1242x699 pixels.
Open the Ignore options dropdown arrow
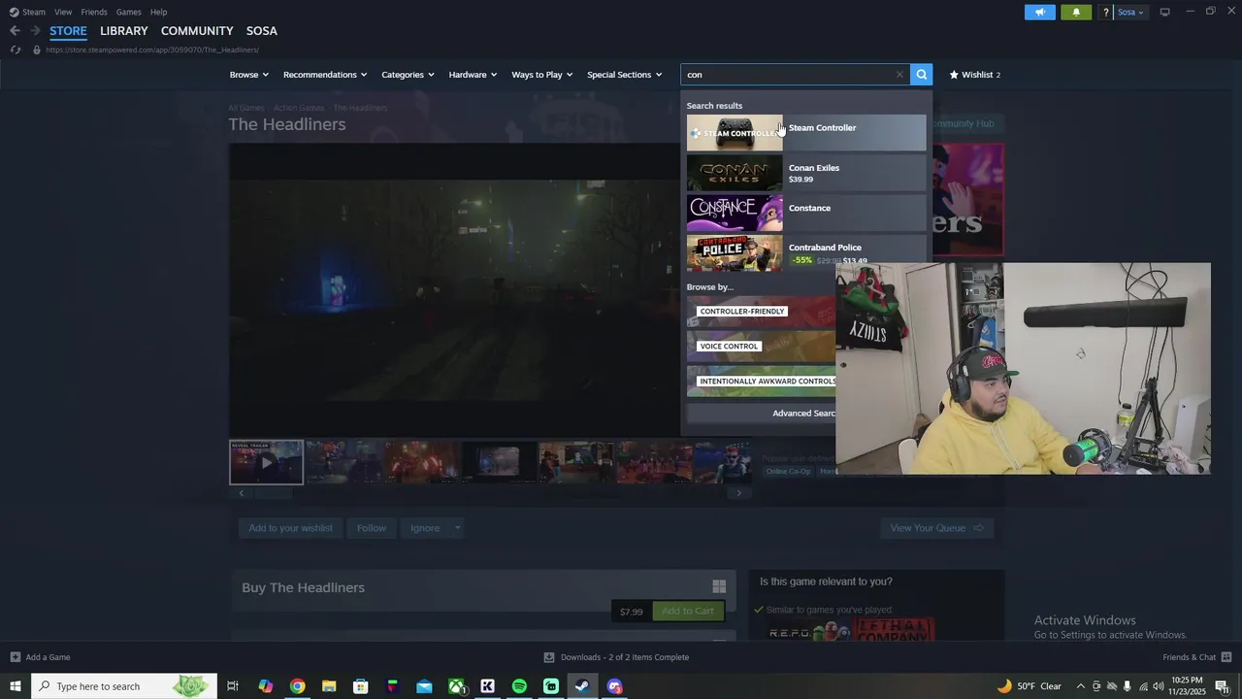click(457, 528)
